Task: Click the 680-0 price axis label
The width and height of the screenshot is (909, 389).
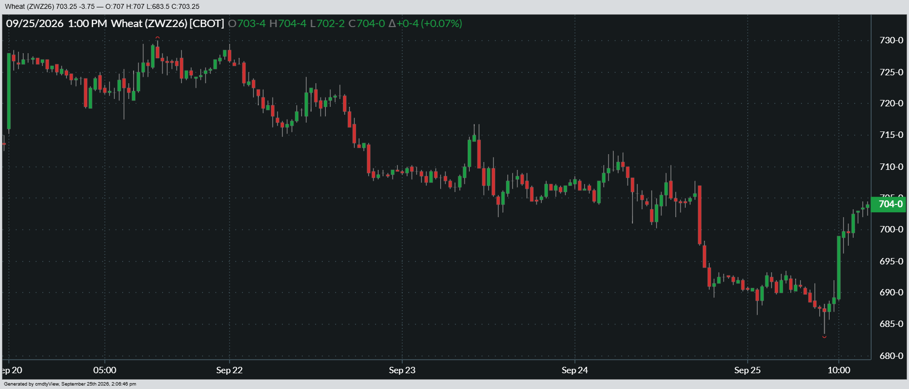Action: 891,356
